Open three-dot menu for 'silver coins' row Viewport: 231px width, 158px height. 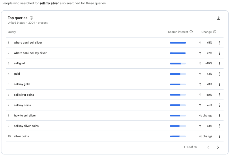[219, 136]
